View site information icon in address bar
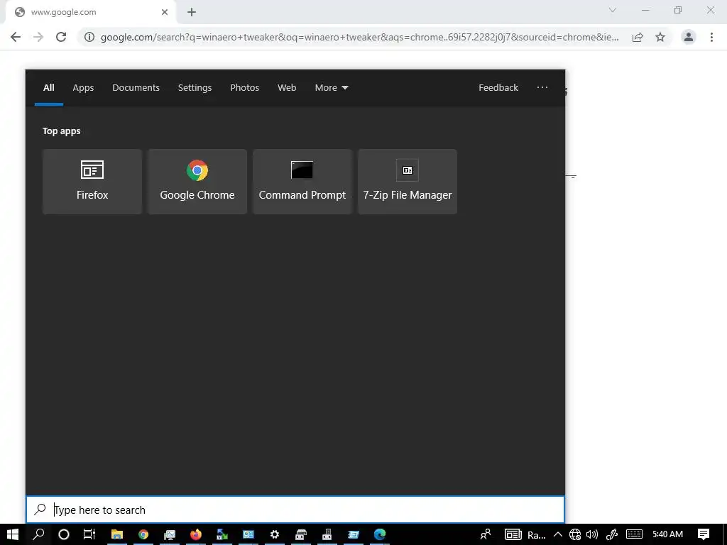 [x=89, y=37]
